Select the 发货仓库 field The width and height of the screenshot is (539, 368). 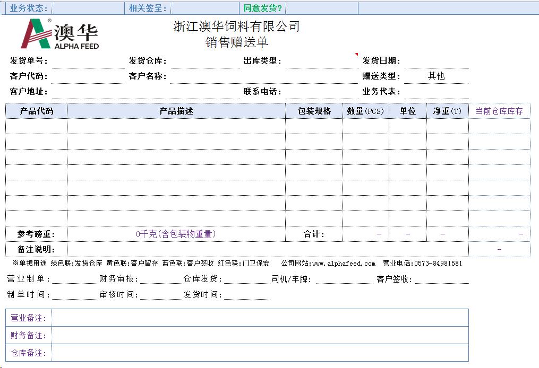204,61
